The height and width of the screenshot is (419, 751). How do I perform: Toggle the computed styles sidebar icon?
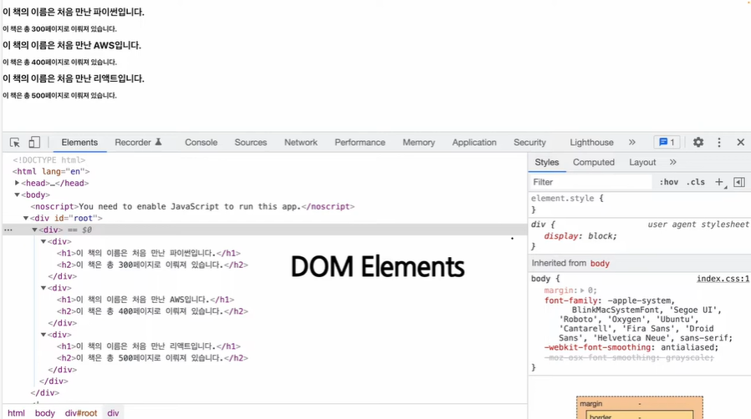[739, 182]
